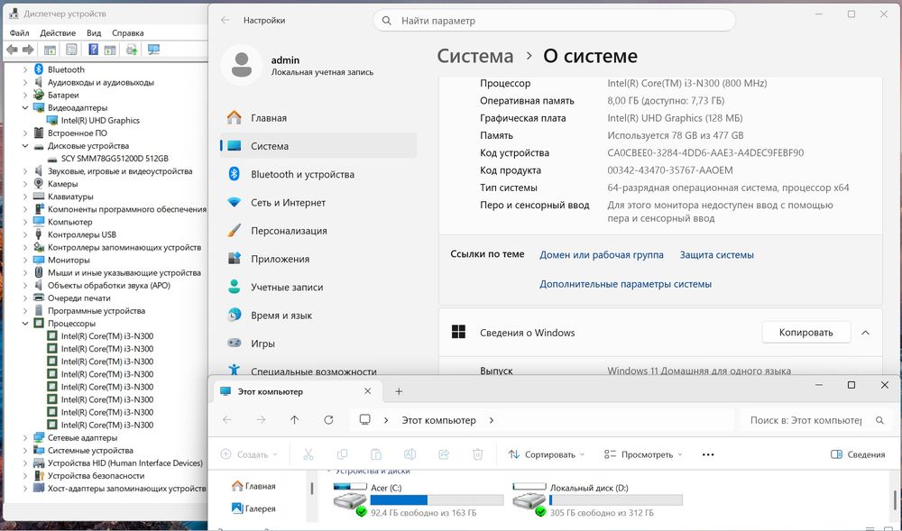Expand the Сетевые адаптеры node

click(25, 438)
